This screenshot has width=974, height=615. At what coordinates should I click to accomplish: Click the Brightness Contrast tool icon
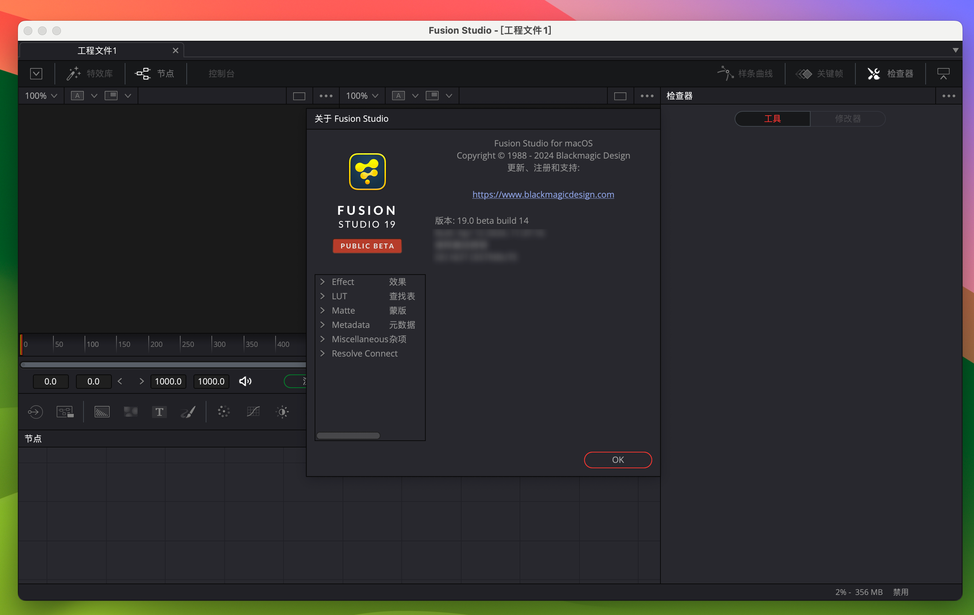pos(282,412)
